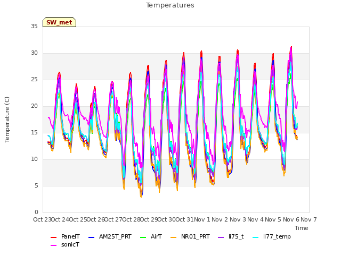Image resolution: width=341 pixels, height=255 pixels.
Task: Click the 20 y-axis tick label
Action: [x=34, y=106]
